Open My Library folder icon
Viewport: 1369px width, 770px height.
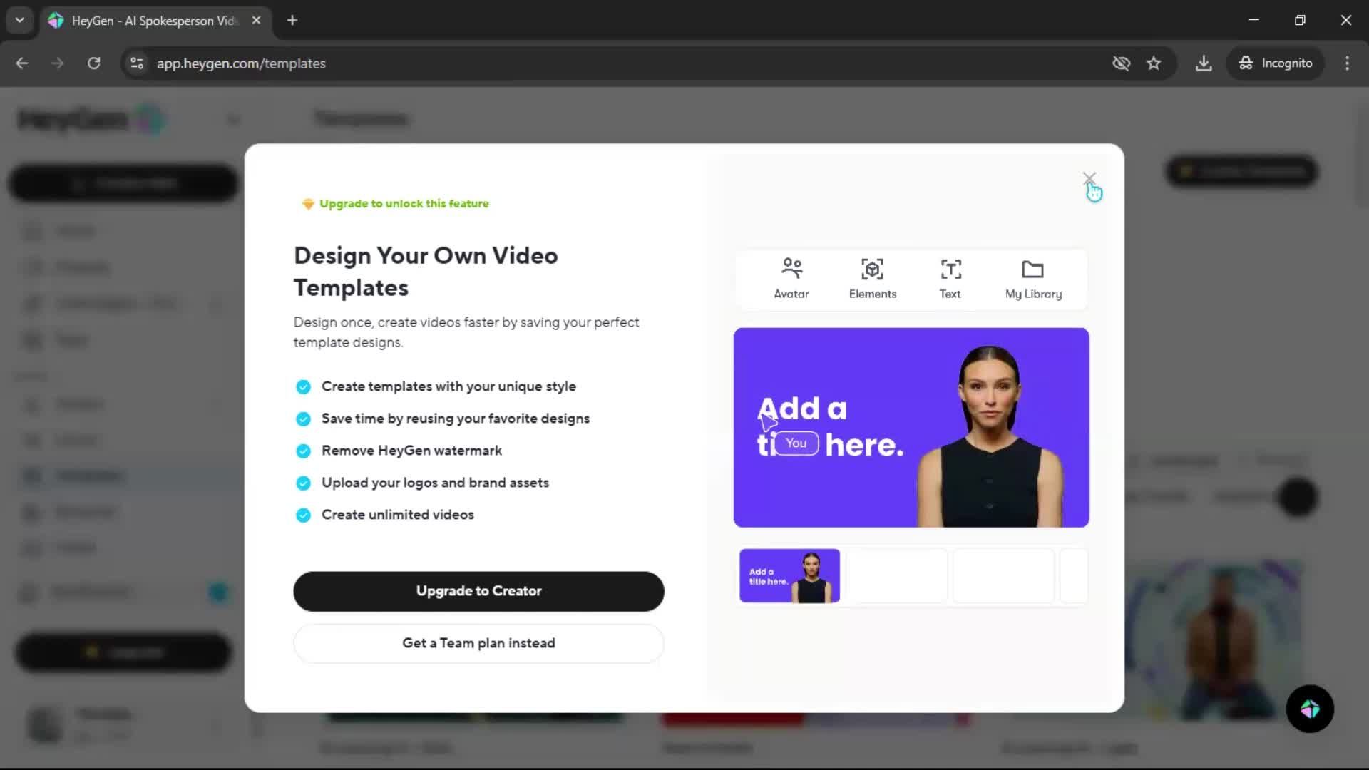tap(1032, 269)
